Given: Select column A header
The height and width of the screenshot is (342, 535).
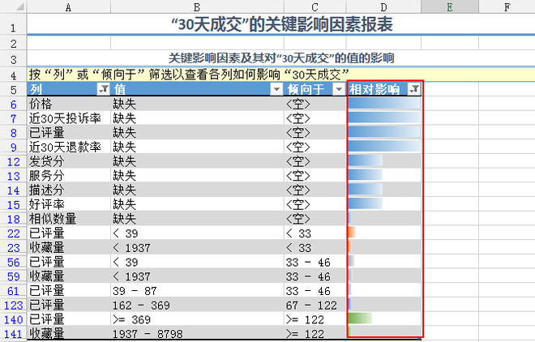Looking at the screenshot, I should 69,6.
